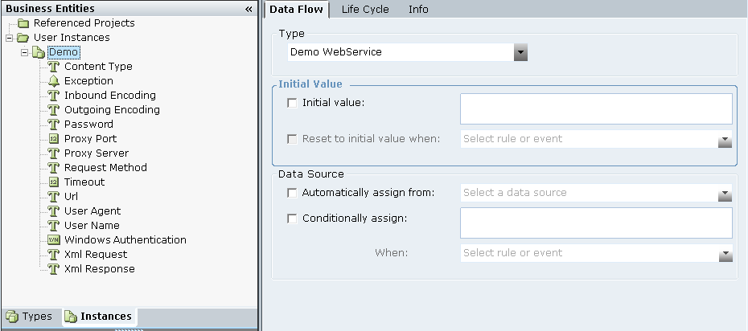
Task: Select the Proxy Port number icon
Action: click(x=53, y=139)
